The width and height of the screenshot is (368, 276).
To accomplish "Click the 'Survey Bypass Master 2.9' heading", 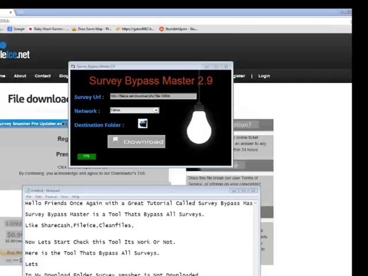I will pyautogui.click(x=151, y=81).
